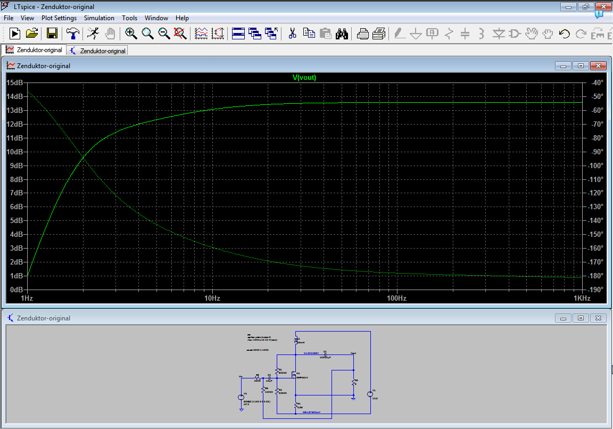This screenshot has width=613, height=429.
Task: Cascade the windows using the cascade icon
Action: (255, 34)
